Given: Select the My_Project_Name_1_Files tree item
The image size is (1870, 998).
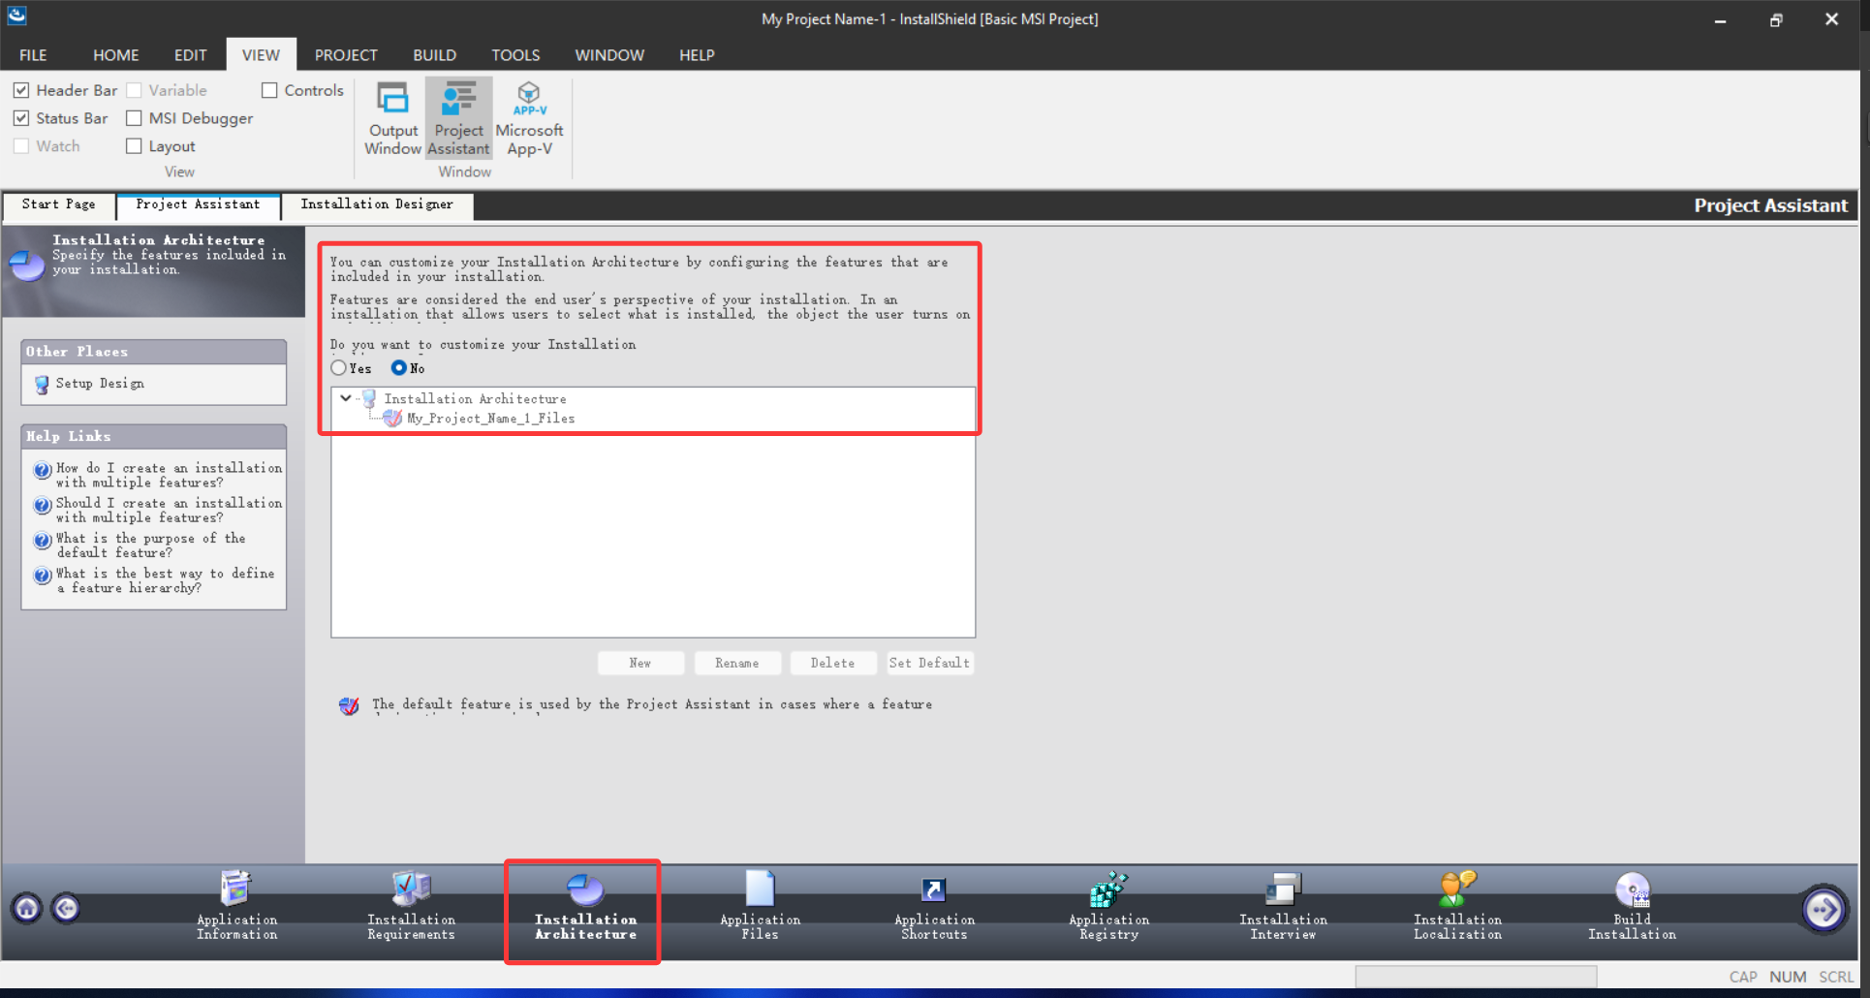Looking at the screenshot, I should click(x=490, y=419).
